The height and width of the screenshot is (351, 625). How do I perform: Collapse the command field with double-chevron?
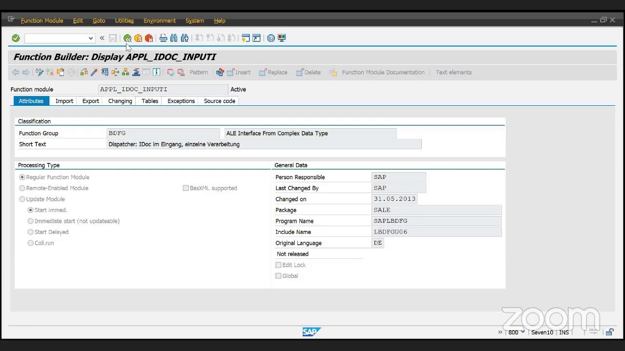(102, 38)
